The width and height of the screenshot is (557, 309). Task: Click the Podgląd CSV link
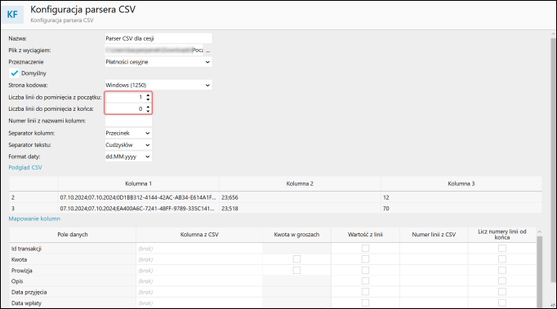point(25,167)
